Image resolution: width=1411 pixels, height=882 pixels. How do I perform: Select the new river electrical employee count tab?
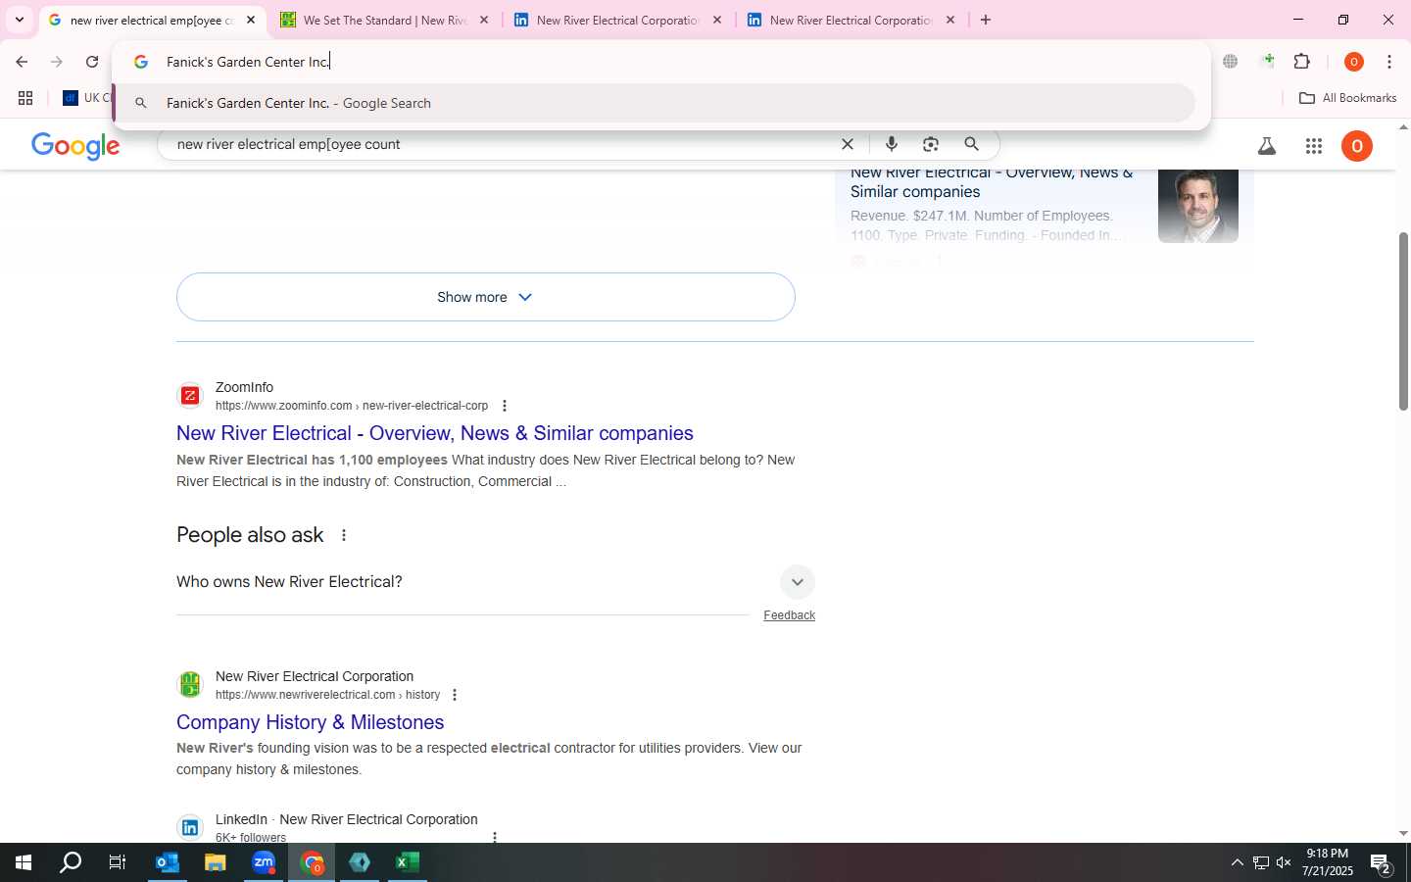(x=151, y=20)
